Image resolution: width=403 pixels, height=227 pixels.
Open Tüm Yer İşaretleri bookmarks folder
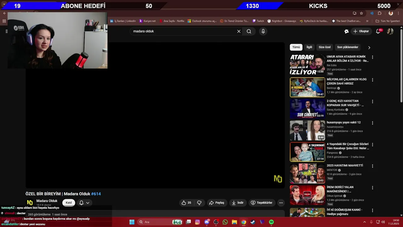(388, 21)
